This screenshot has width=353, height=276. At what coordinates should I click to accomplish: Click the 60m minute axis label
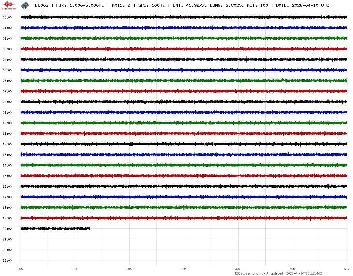(x=347, y=269)
